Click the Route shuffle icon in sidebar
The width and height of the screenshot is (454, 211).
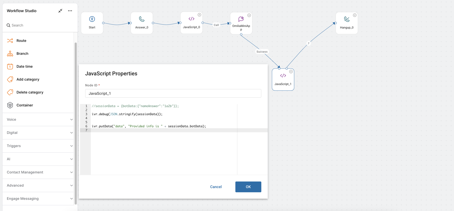(10, 41)
